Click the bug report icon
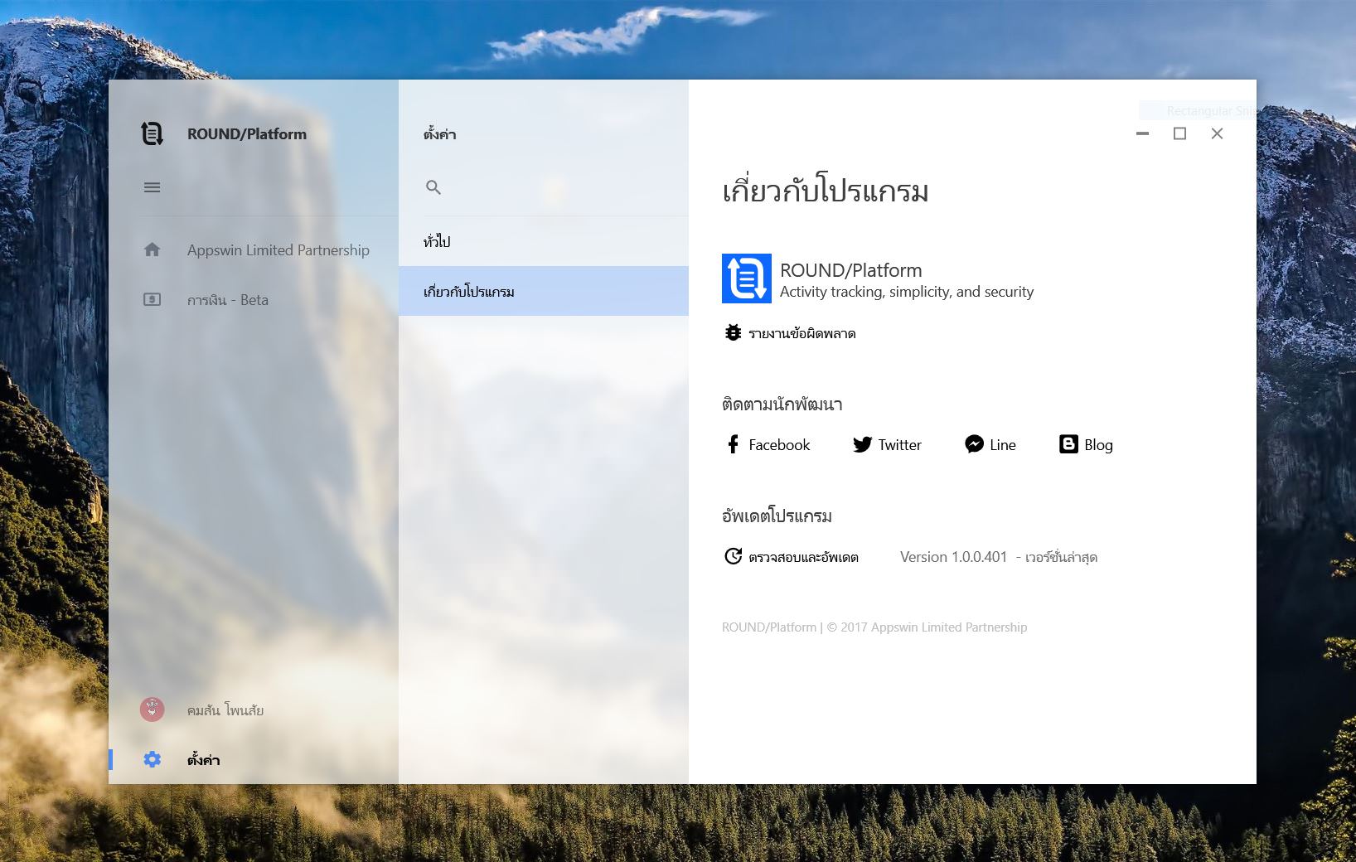This screenshot has width=1356, height=862. coord(733,332)
